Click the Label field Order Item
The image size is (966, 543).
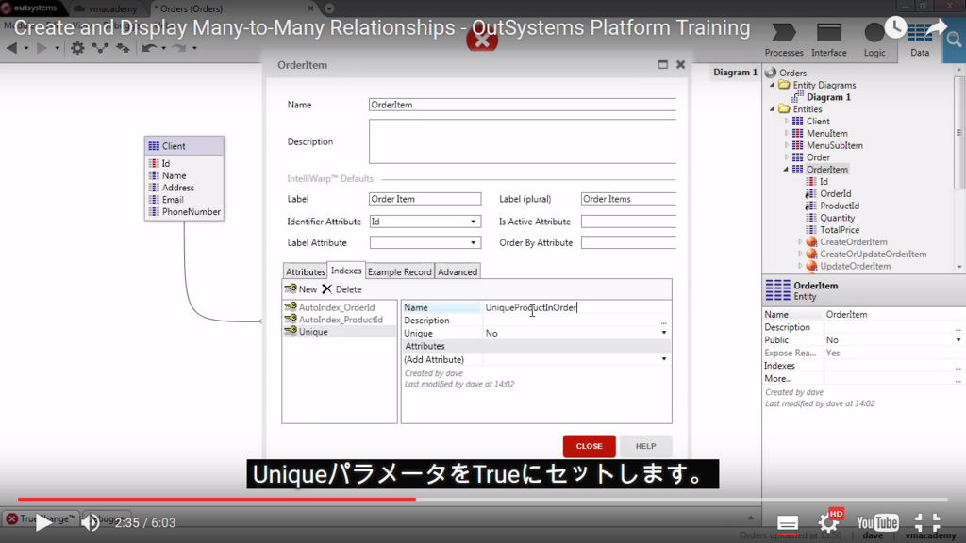pos(425,199)
